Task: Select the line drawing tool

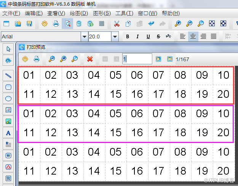Action: click(8, 75)
